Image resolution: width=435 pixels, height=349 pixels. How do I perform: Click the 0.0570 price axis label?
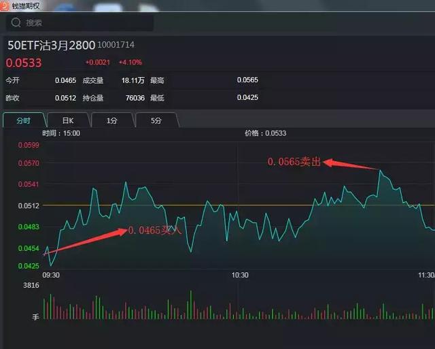click(x=29, y=163)
